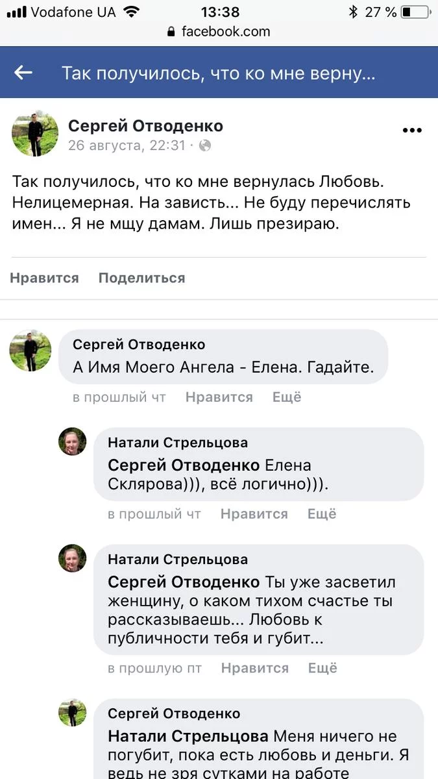Tap the back arrow in header
Viewport: 438px width, 779px height.
pos(23,73)
